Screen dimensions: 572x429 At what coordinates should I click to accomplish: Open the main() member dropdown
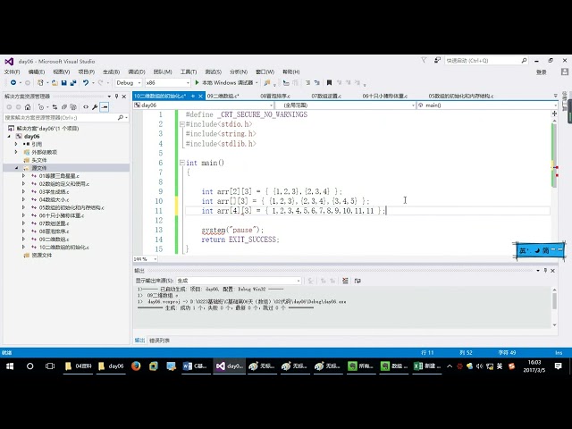pyautogui.click(x=487, y=105)
